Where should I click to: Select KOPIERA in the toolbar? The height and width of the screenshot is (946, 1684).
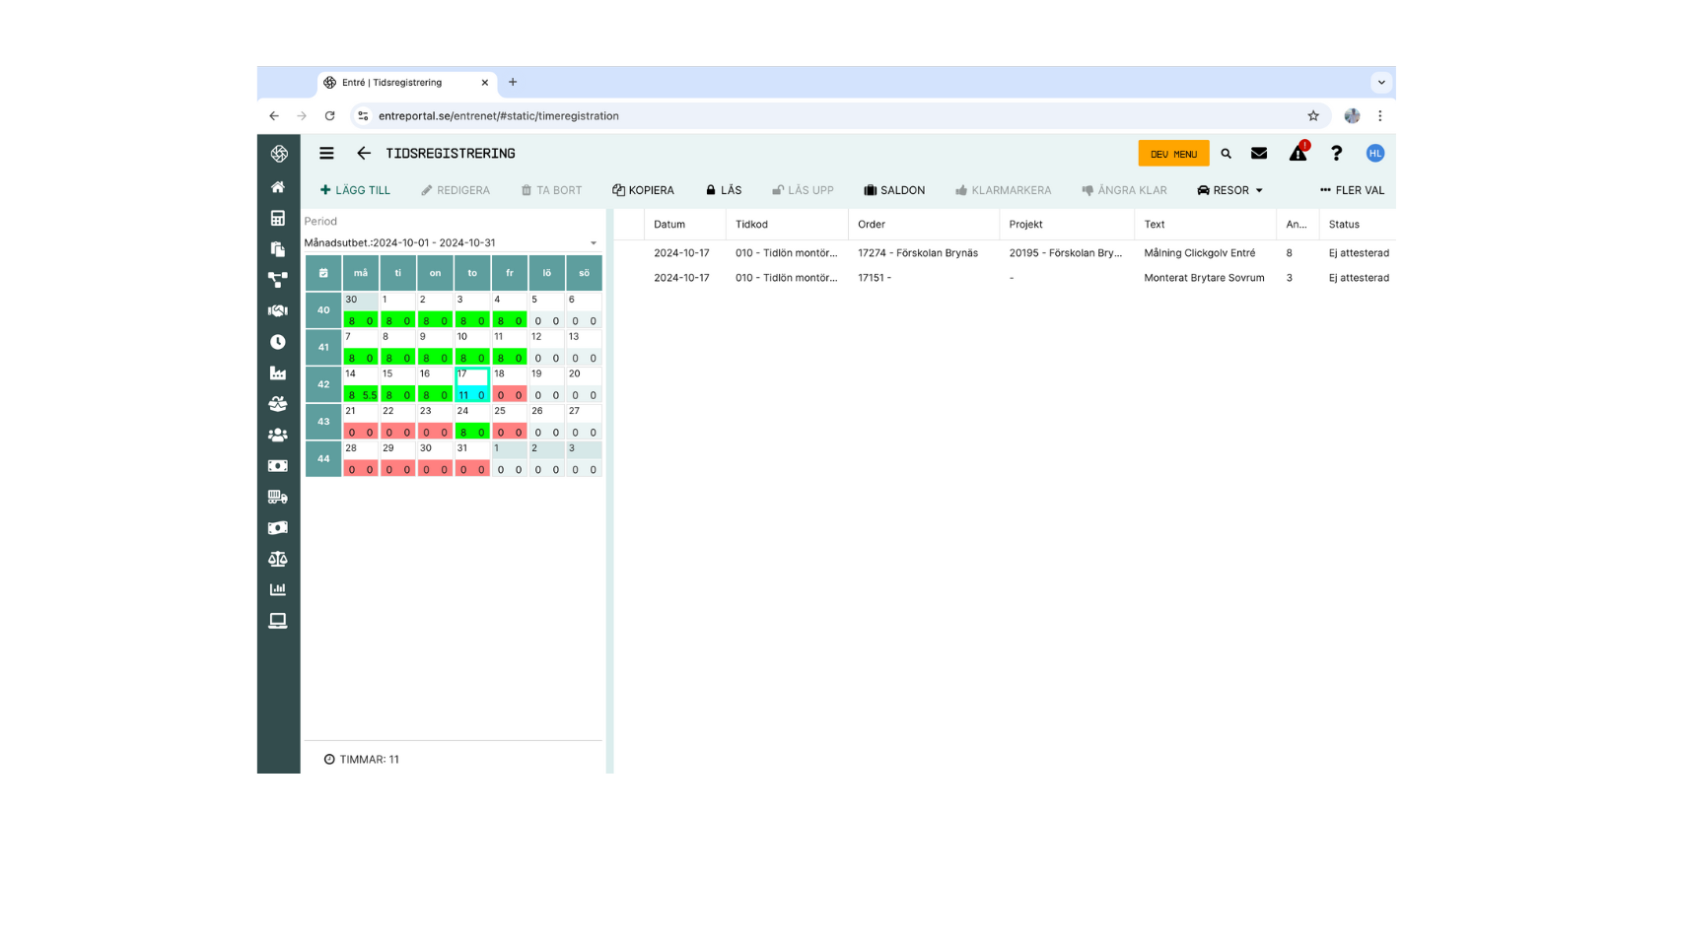643,190
